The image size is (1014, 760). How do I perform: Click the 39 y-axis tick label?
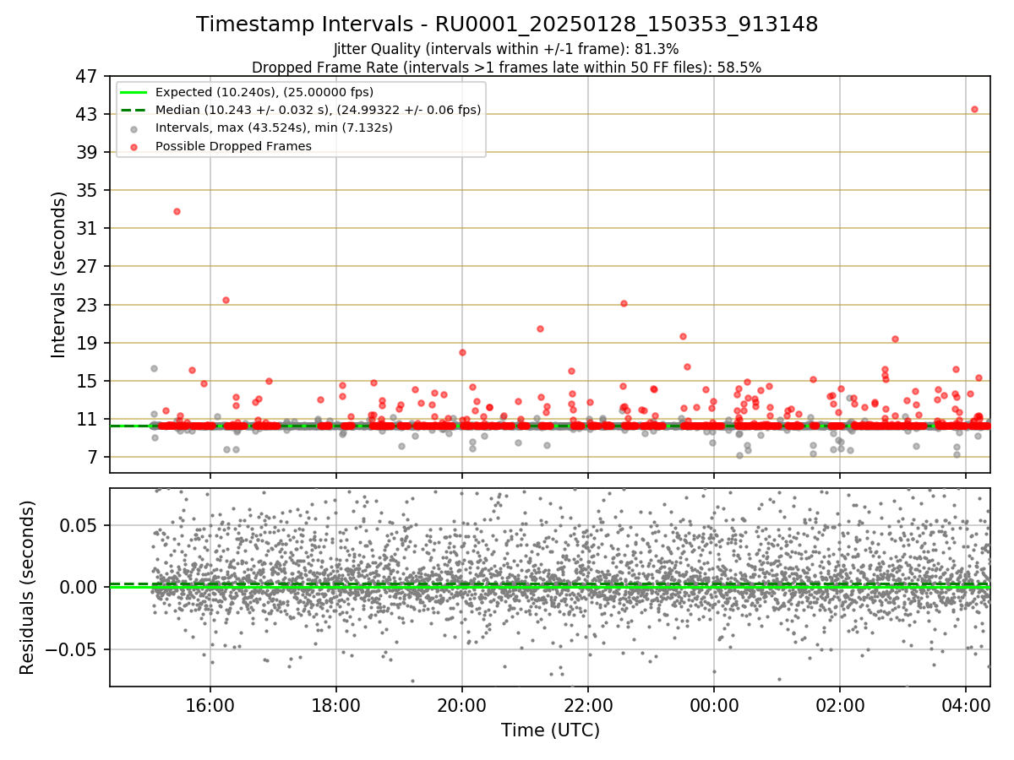click(x=87, y=152)
